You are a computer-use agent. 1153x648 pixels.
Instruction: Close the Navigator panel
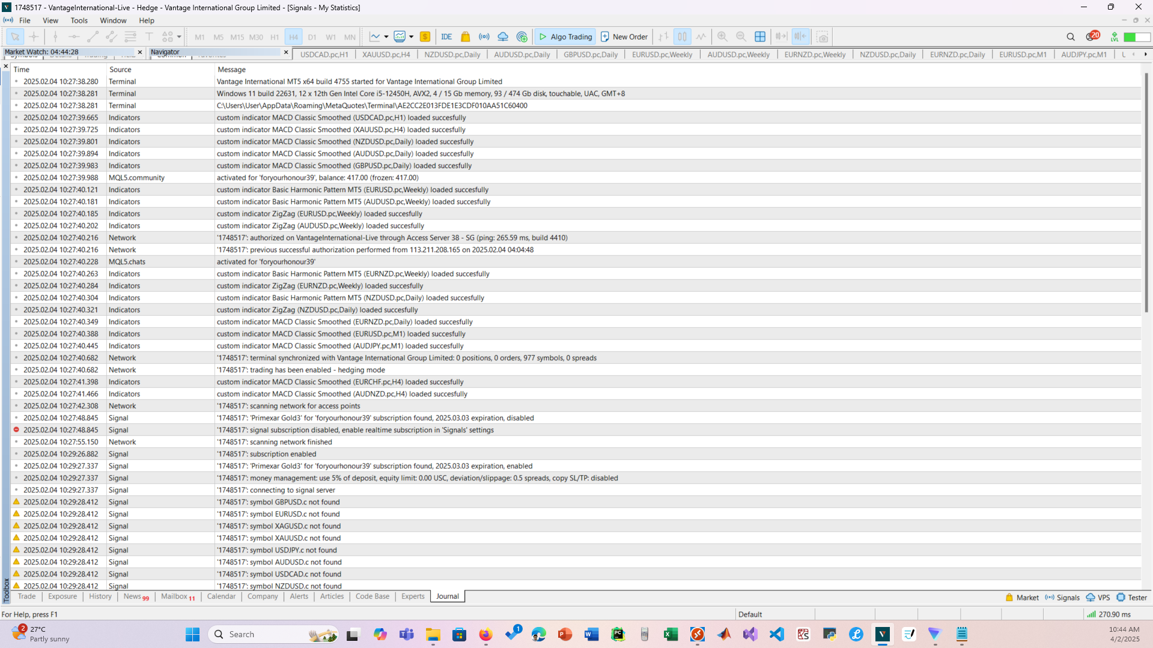(286, 52)
